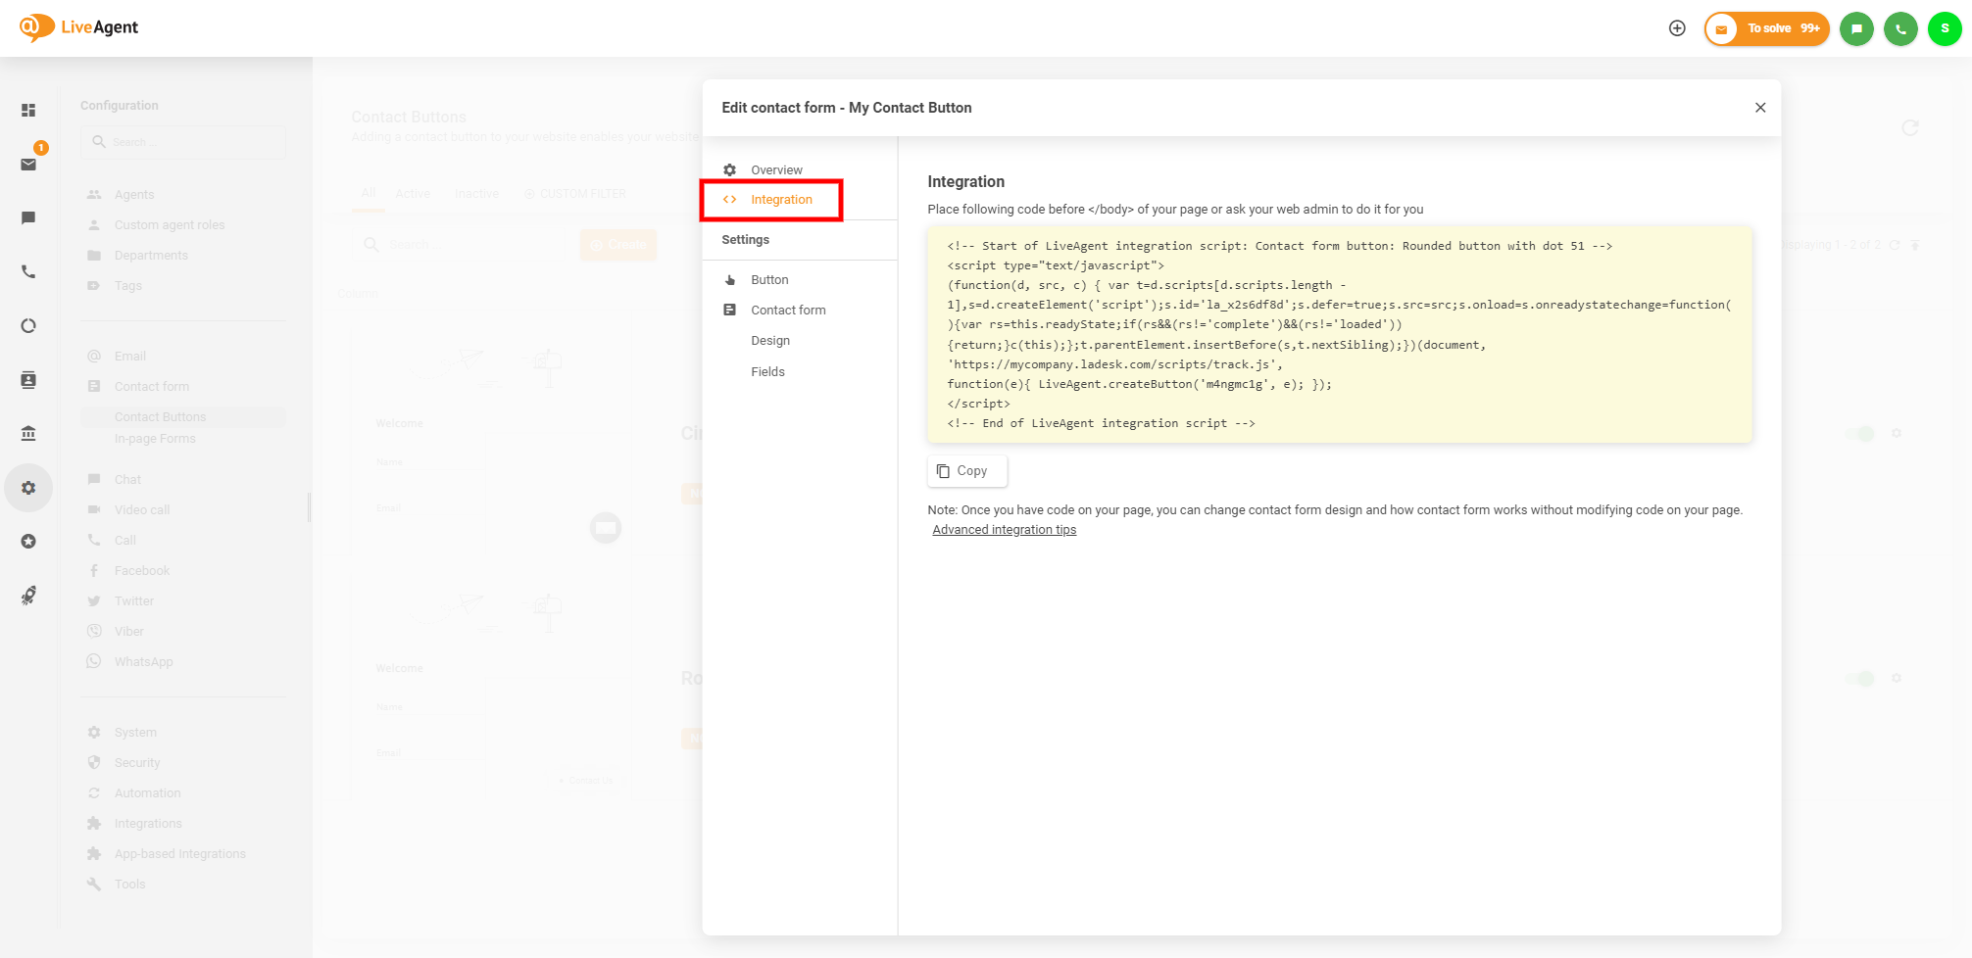Click the green phone status button
Image resolution: width=1972 pixels, height=958 pixels.
[x=1900, y=28]
